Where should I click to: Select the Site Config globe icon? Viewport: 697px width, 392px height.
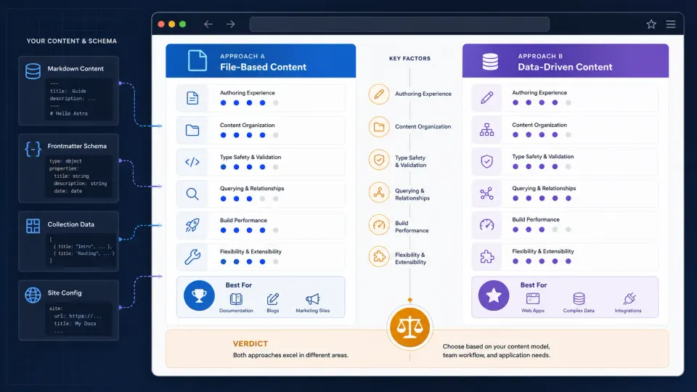click(x=33, y=295)
